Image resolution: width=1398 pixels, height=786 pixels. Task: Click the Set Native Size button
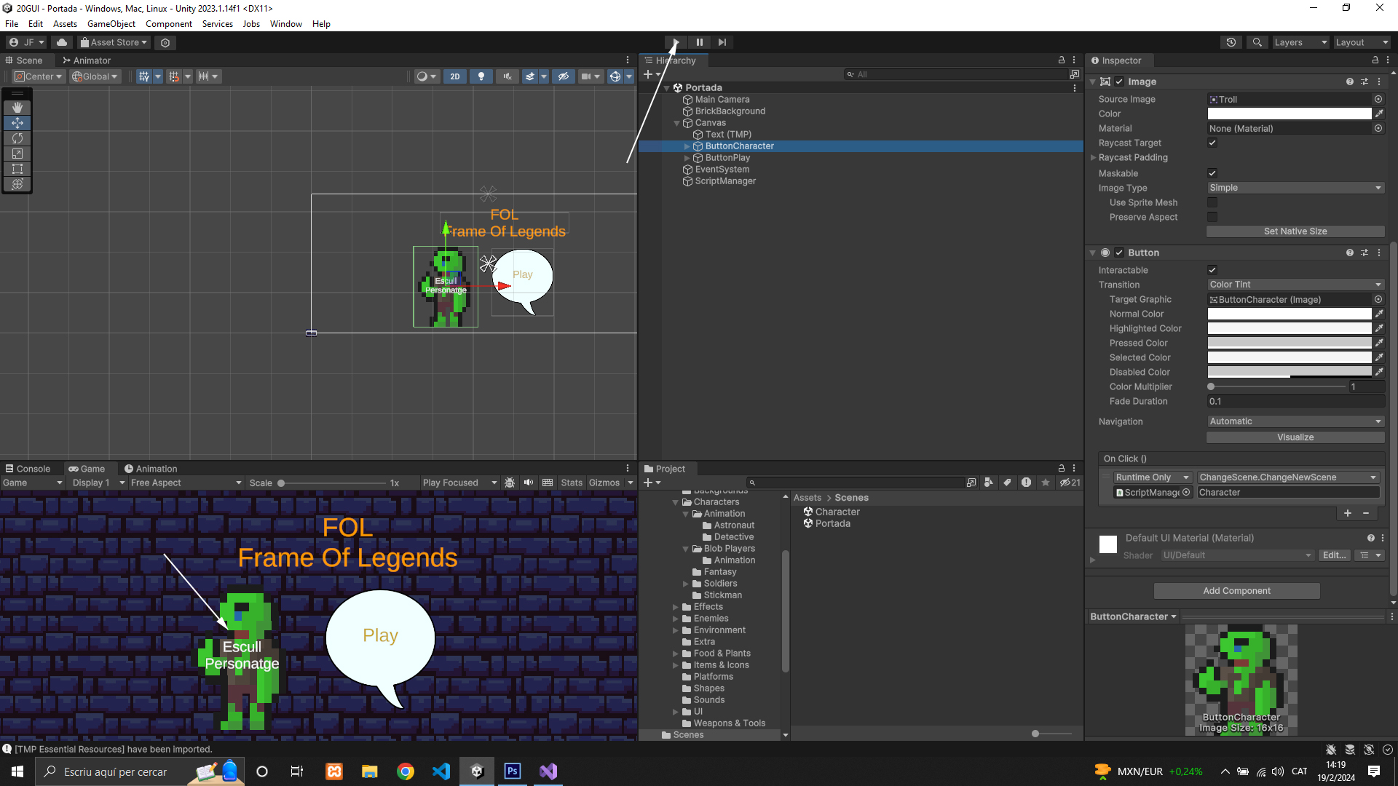click(x=1295, y=231)
